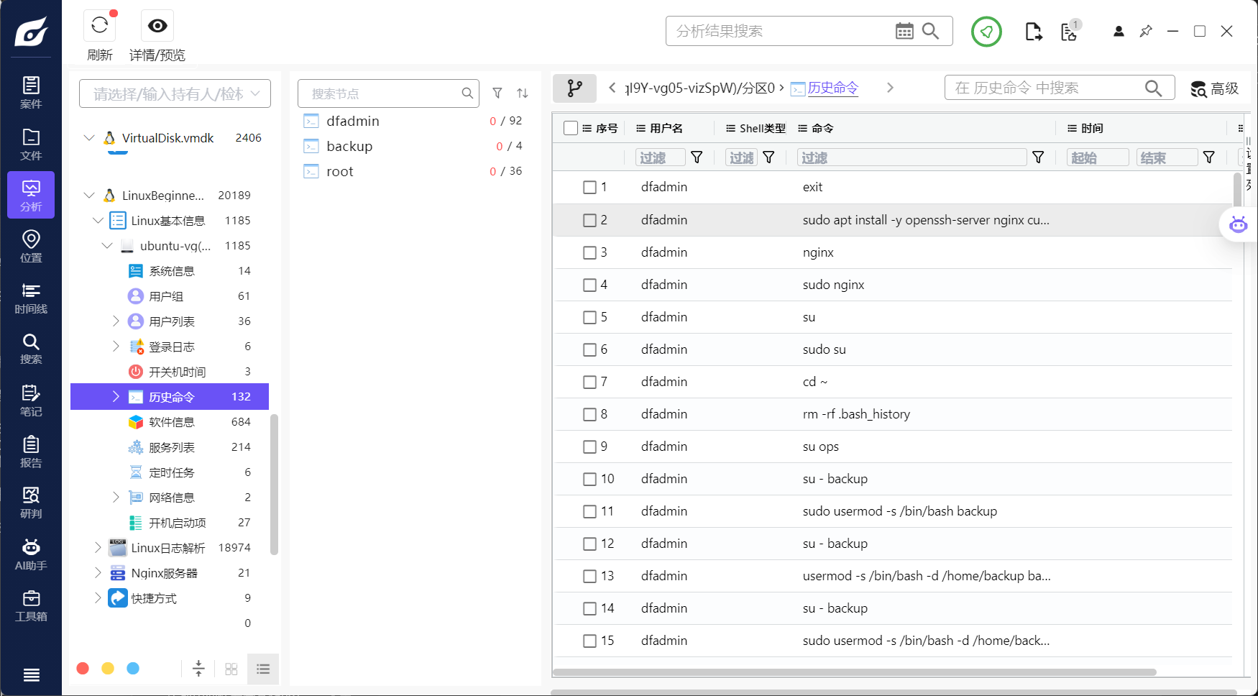The image size is (1258, 696).
Task: Switch to the 分析 sidebar section
Action: (x=31, y=195)
